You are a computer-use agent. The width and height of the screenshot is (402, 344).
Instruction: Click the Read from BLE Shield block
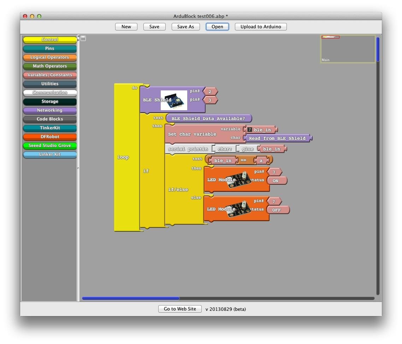coord(278,138)
